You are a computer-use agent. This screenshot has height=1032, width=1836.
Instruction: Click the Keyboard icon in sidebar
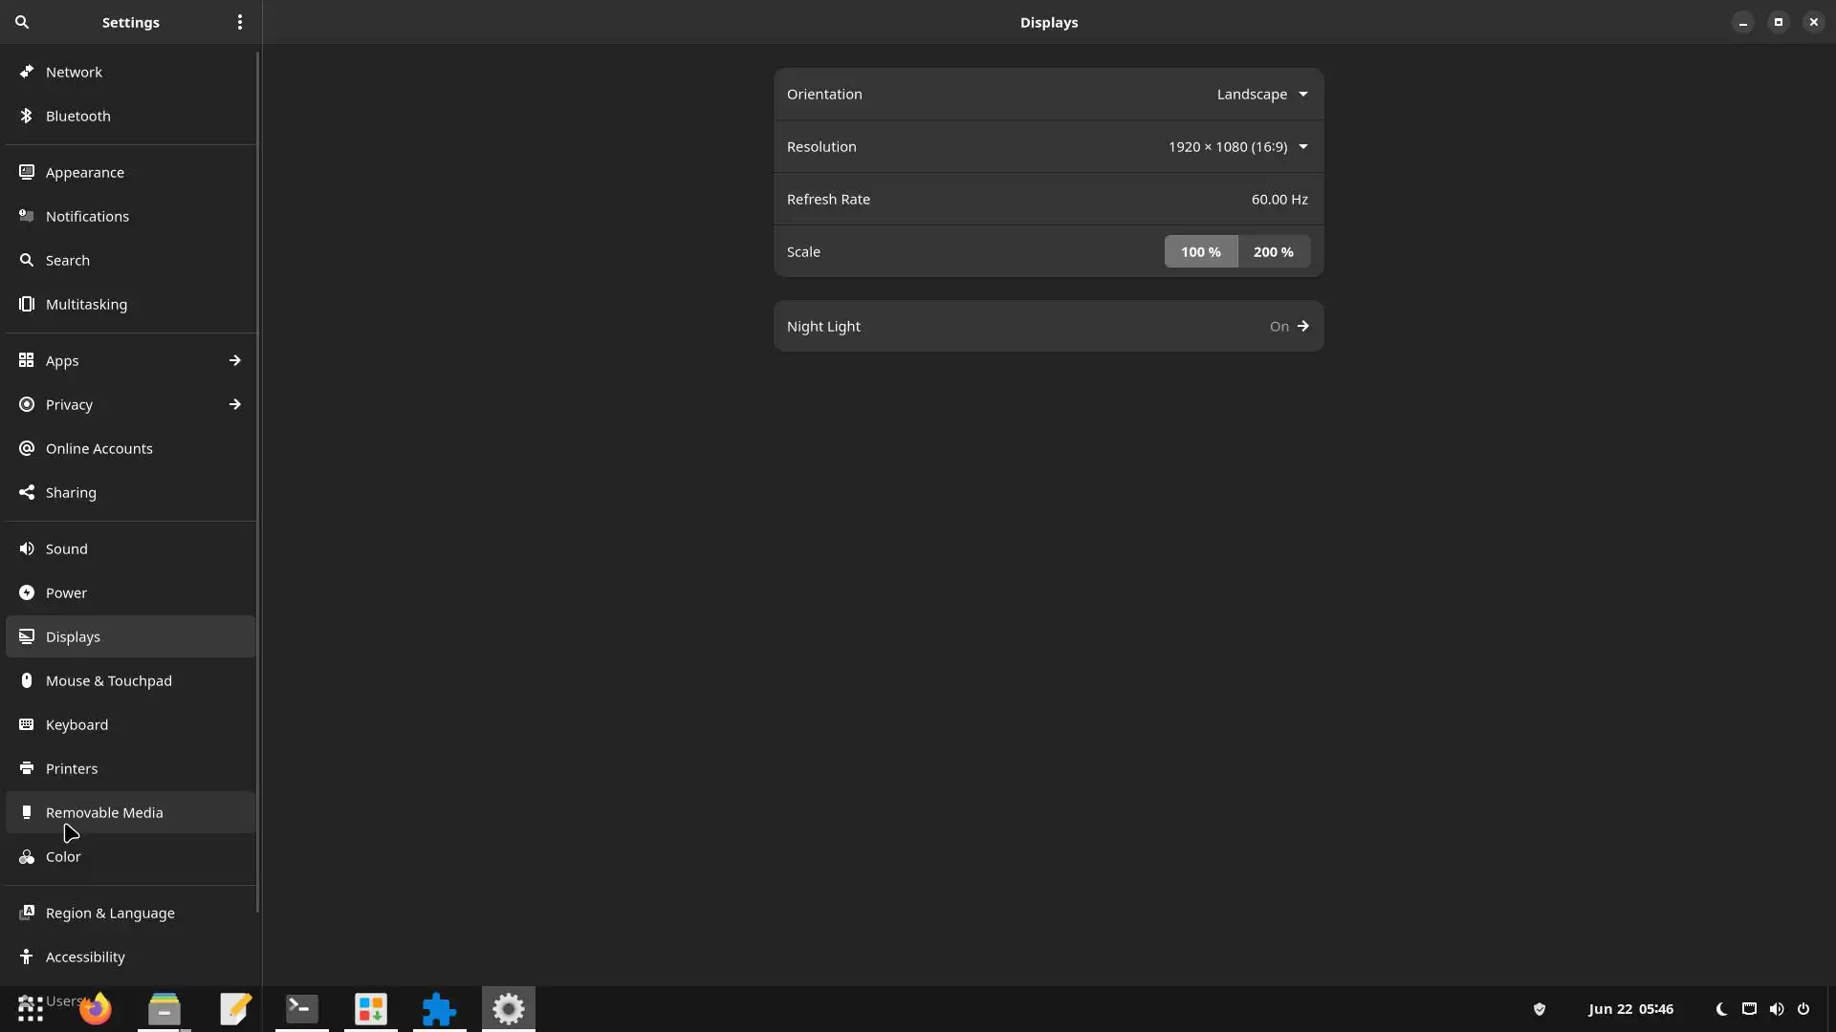pos(27,724)
